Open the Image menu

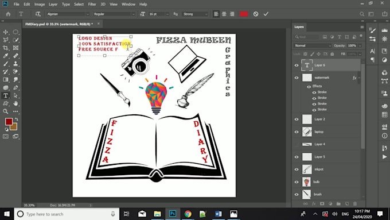click(40, 4)
